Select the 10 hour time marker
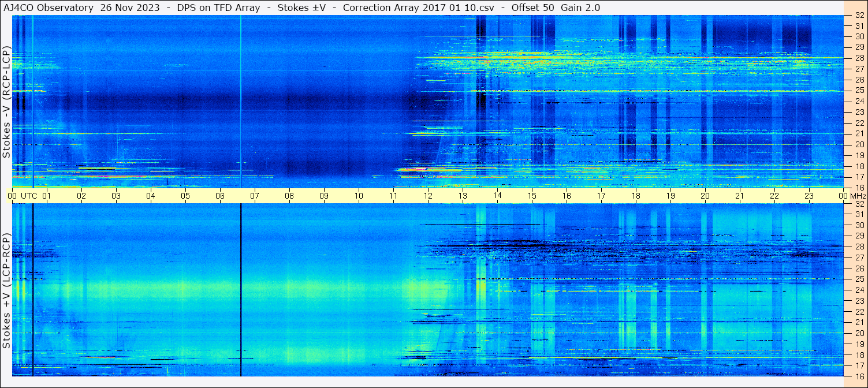Viewport: 868px width, 388px height. 359,196
